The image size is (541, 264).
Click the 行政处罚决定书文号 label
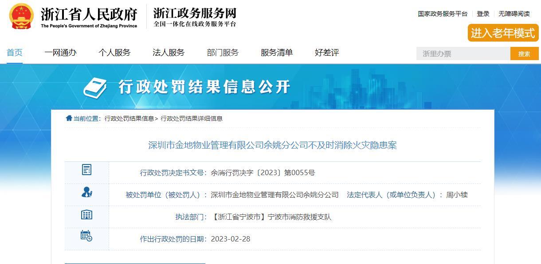click(x=174, y=173)
